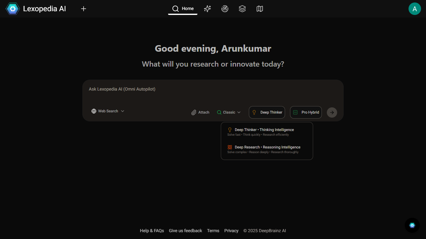The width and height of the screenshot is (426, 239).
Task: Open the Home tab
Action: 183,9
